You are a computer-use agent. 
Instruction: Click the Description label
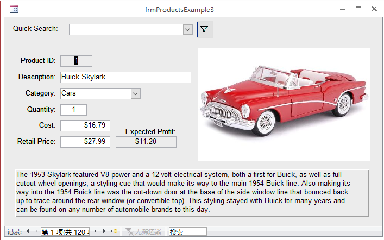[x=37, y=77]
